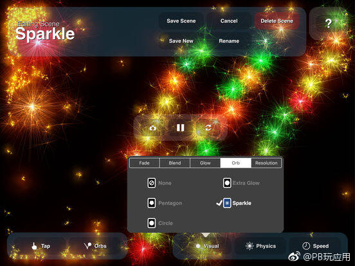Switch to the Glow tab
Image resolution: width=355 pixels, height=266 pixels.
(x=205, y=163)
